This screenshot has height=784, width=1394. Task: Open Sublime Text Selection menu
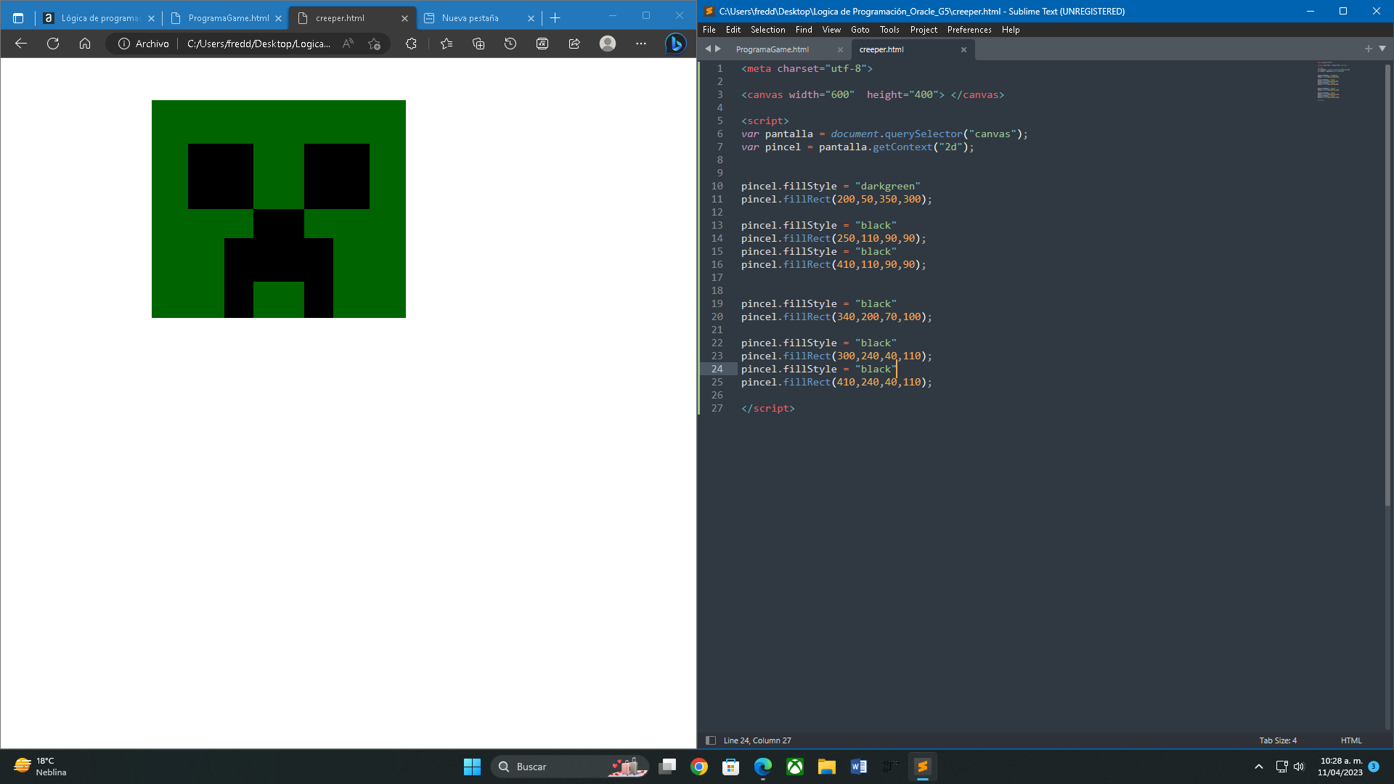click(x=767, y=30)
